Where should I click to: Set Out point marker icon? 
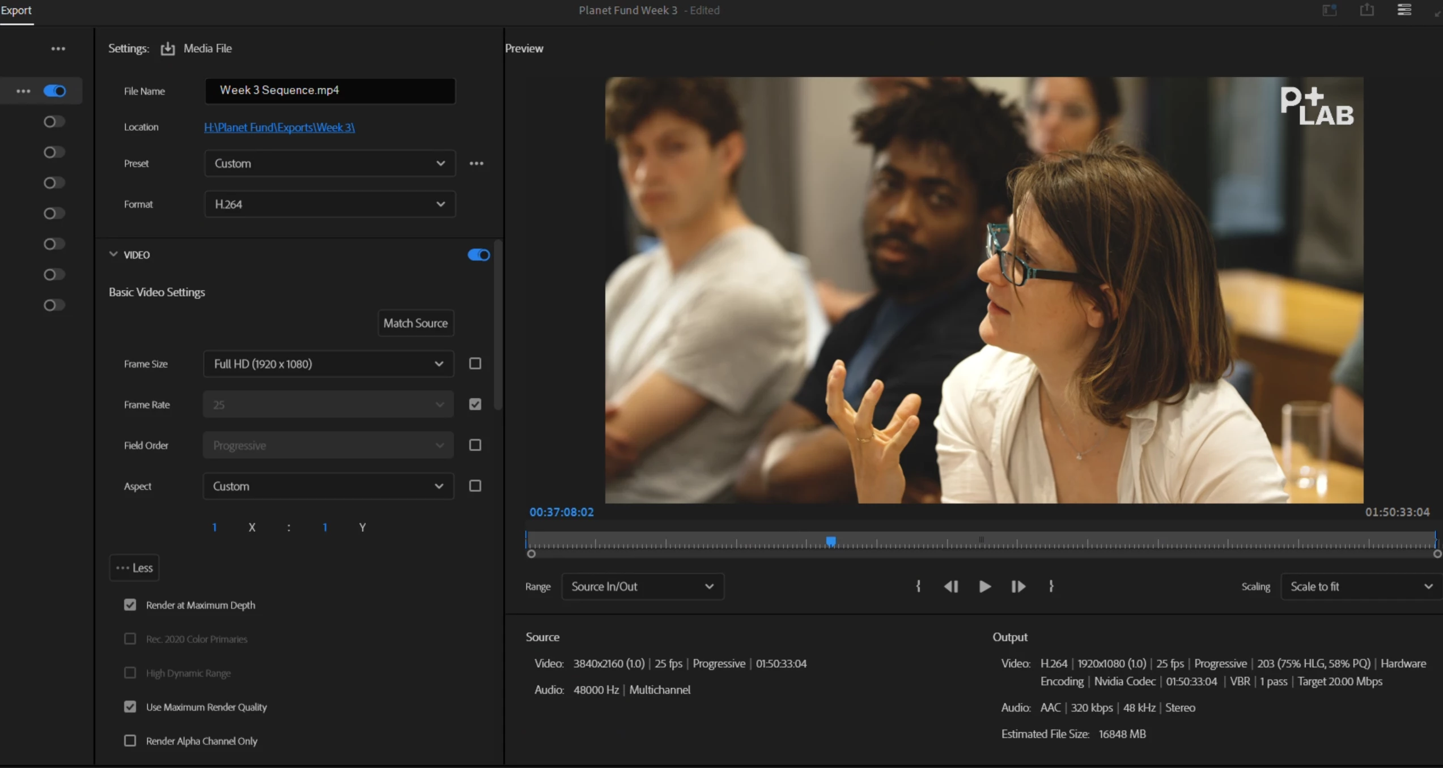[x=1051, y=586]
